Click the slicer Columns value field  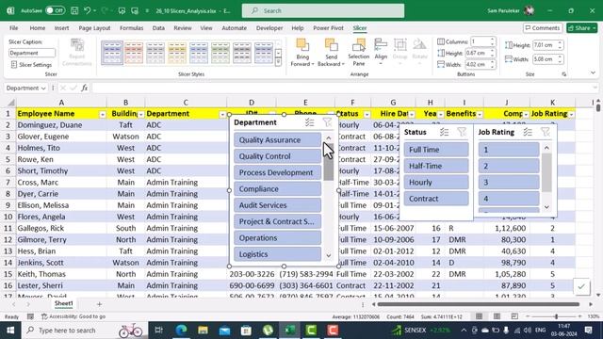click(480, 41)
